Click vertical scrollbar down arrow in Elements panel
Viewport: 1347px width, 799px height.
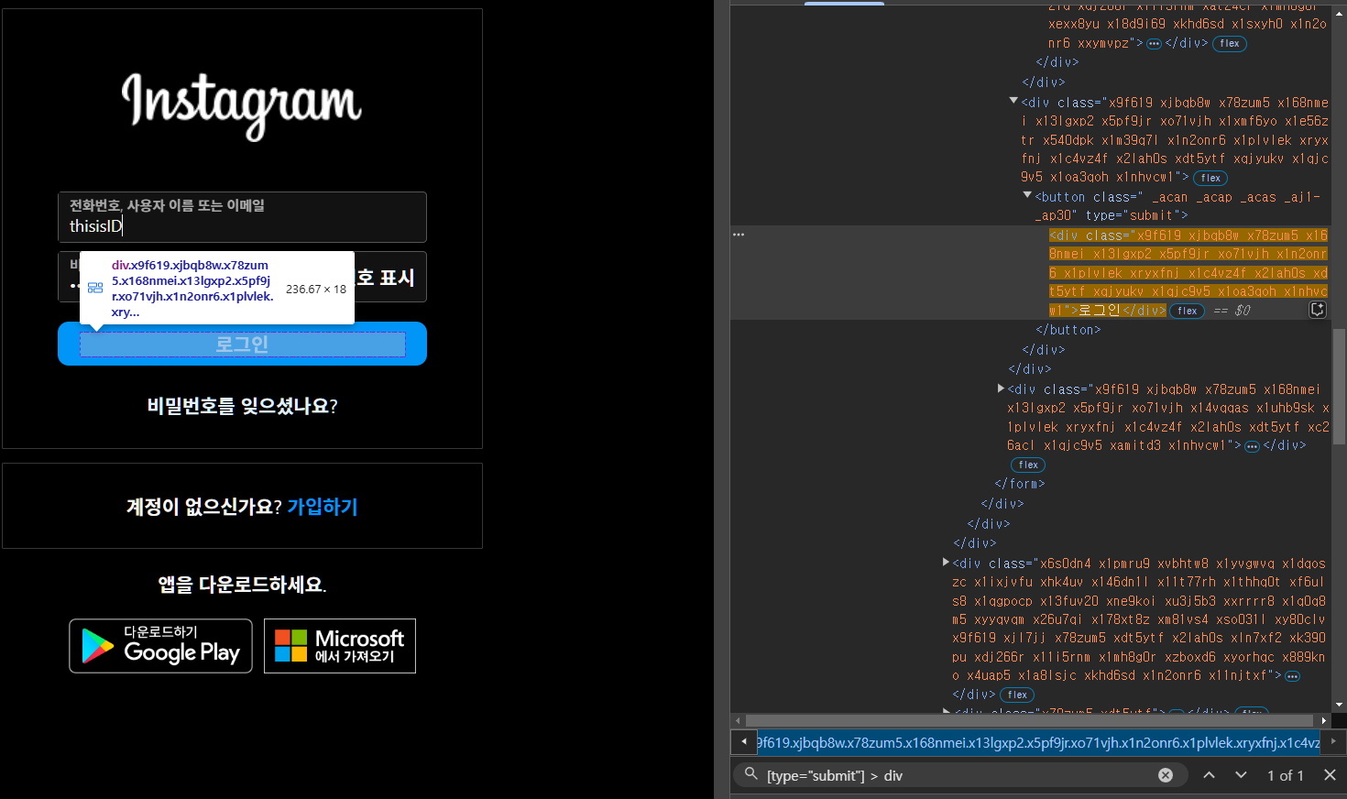coord(1340,705)
